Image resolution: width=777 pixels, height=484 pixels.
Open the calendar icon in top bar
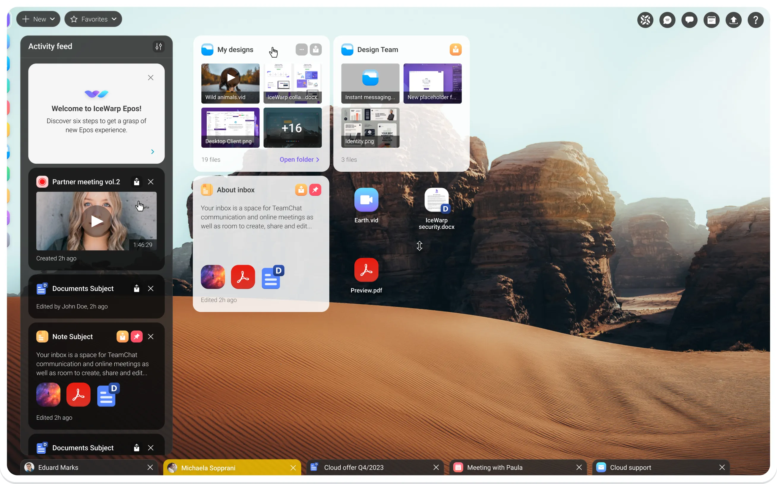point(711,20)
